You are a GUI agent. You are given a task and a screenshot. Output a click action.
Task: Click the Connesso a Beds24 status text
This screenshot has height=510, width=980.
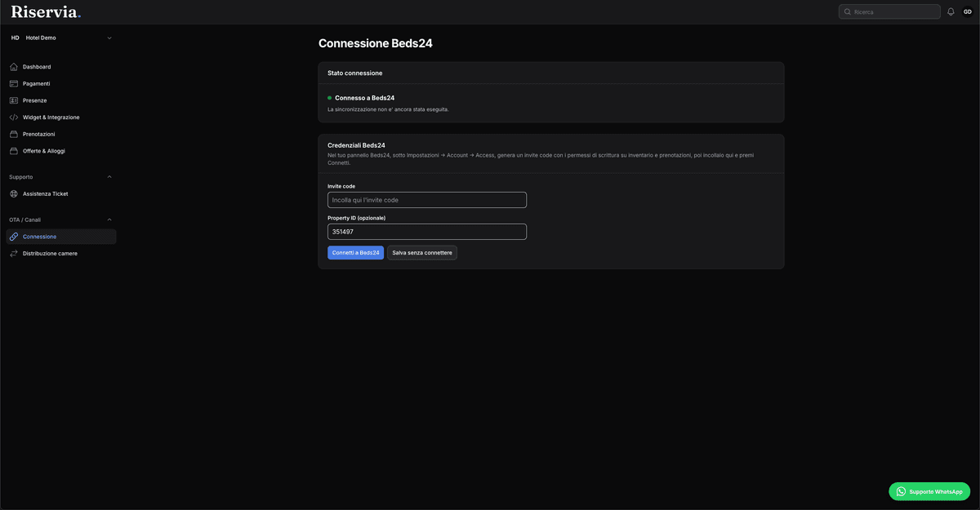tap(364, 98)
